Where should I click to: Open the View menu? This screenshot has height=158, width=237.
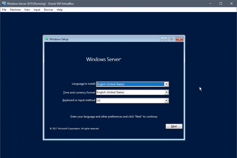27,10
